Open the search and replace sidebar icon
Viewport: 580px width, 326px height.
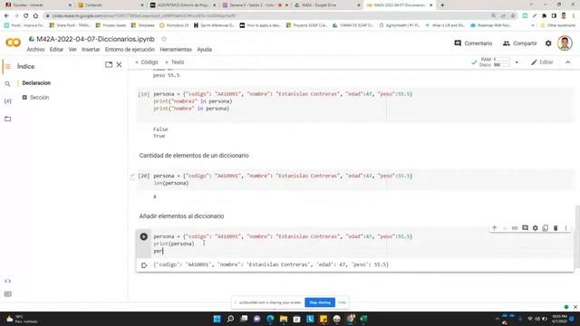(8, 84)
